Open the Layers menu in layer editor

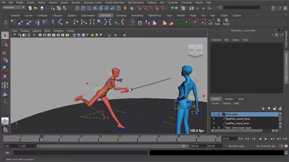(x=215, y=103)
